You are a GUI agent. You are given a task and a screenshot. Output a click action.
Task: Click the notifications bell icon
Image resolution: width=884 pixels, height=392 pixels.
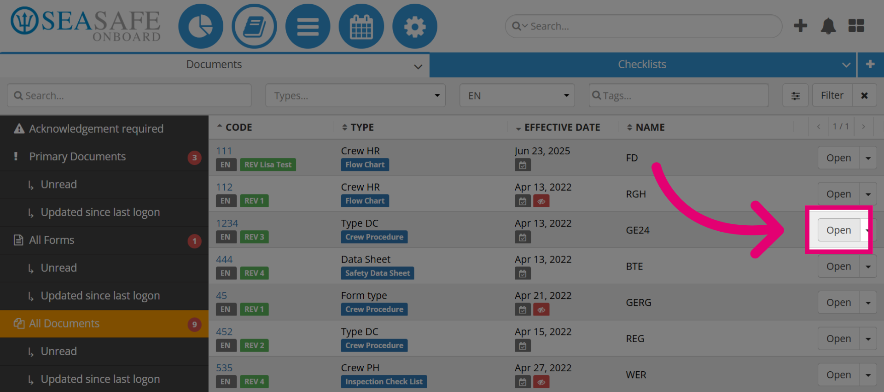(x=828, y=26)
